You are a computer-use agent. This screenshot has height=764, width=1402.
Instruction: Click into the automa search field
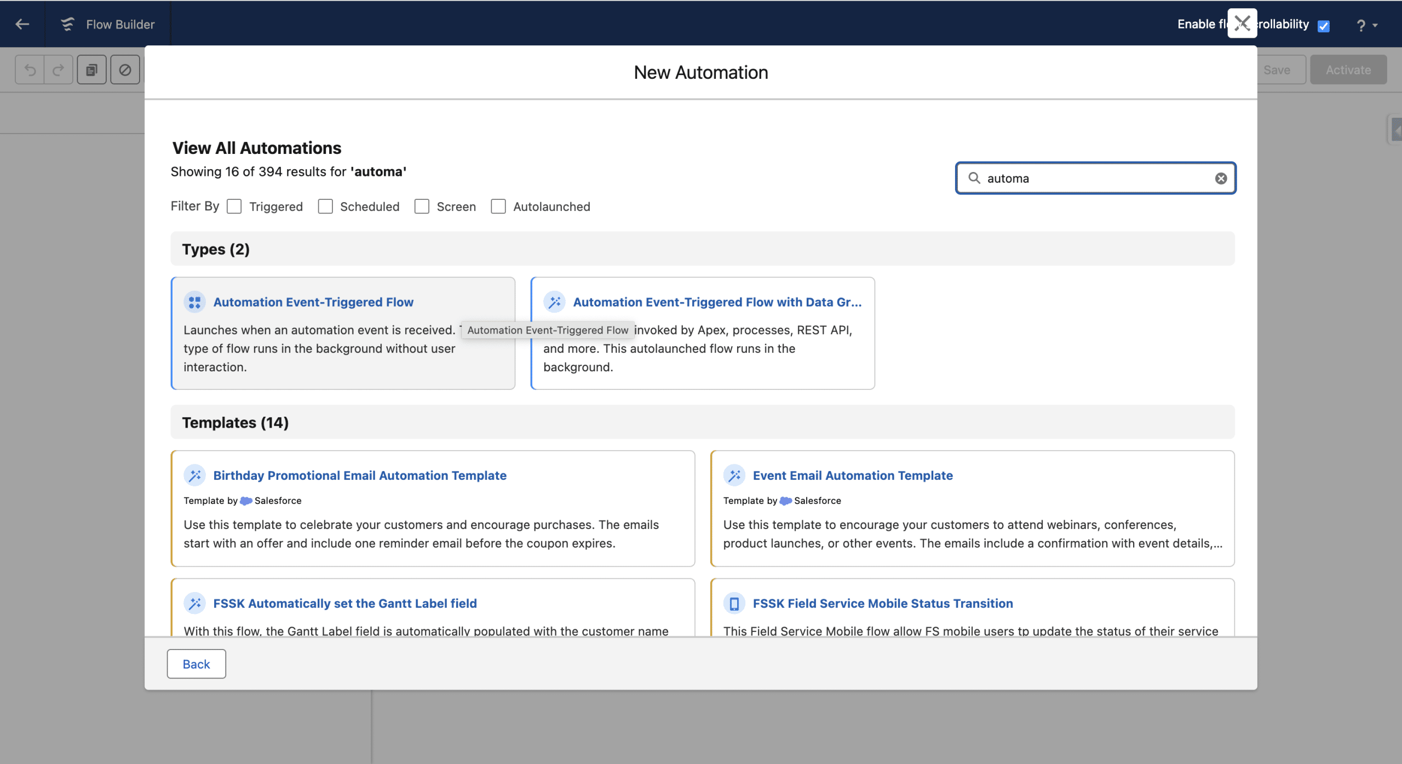pyautogui.click(x=1095, y=179)
